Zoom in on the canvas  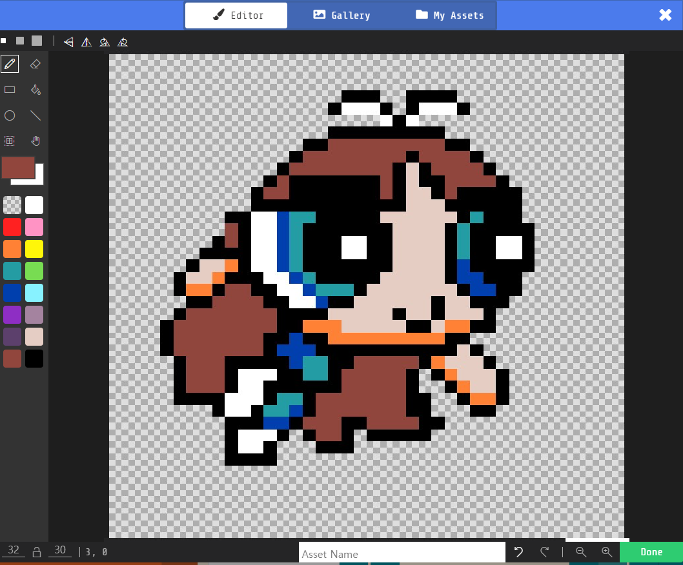[606, 552]
